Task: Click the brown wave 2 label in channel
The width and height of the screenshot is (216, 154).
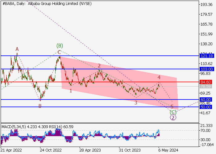Action: (x=99, y=66)
